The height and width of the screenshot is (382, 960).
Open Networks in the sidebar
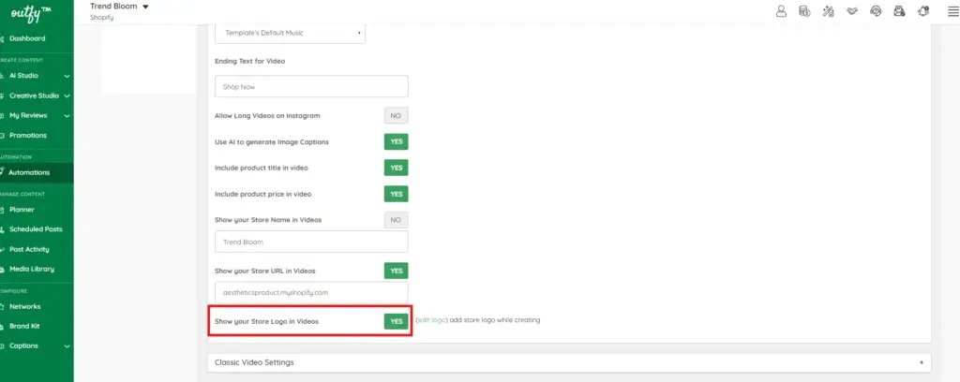[x=24, y=307]
